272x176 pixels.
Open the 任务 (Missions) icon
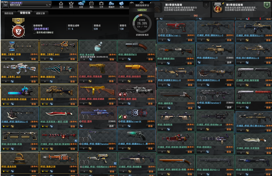[122, 5]
